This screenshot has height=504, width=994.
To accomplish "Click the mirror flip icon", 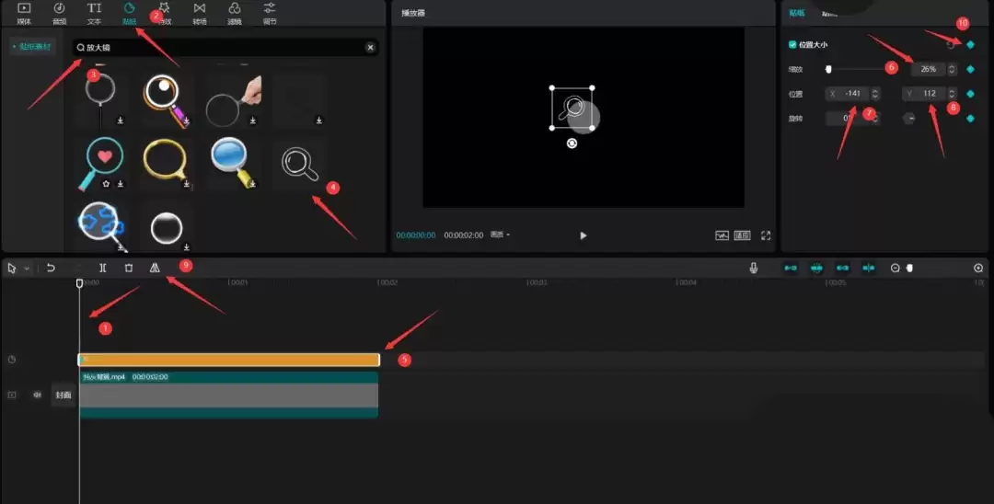I will [x=155, y=268].
